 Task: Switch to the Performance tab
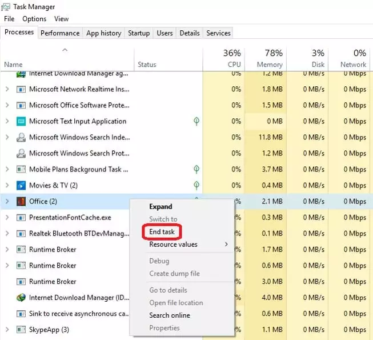[x=60, y=33]
